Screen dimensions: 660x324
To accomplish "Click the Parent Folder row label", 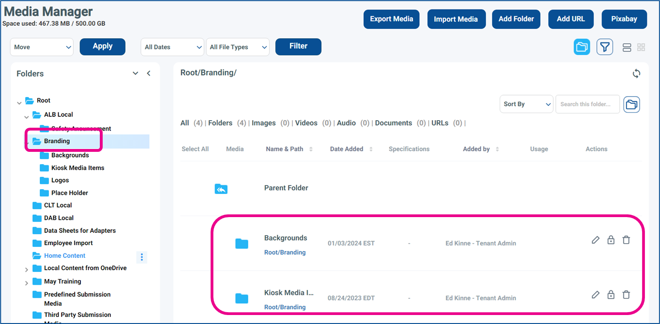I will (x=286, y=188).
